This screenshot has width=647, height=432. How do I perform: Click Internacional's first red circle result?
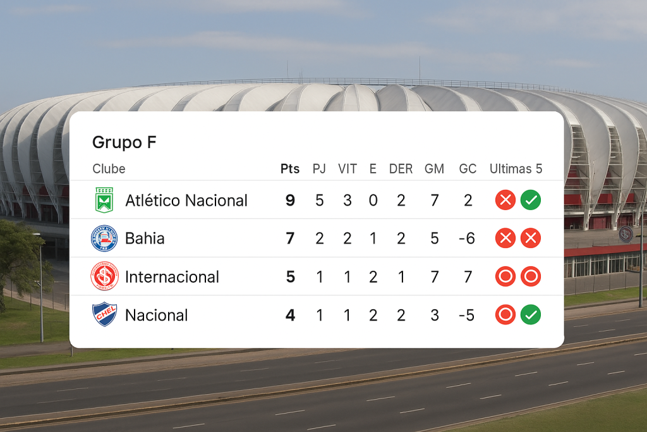505,276
